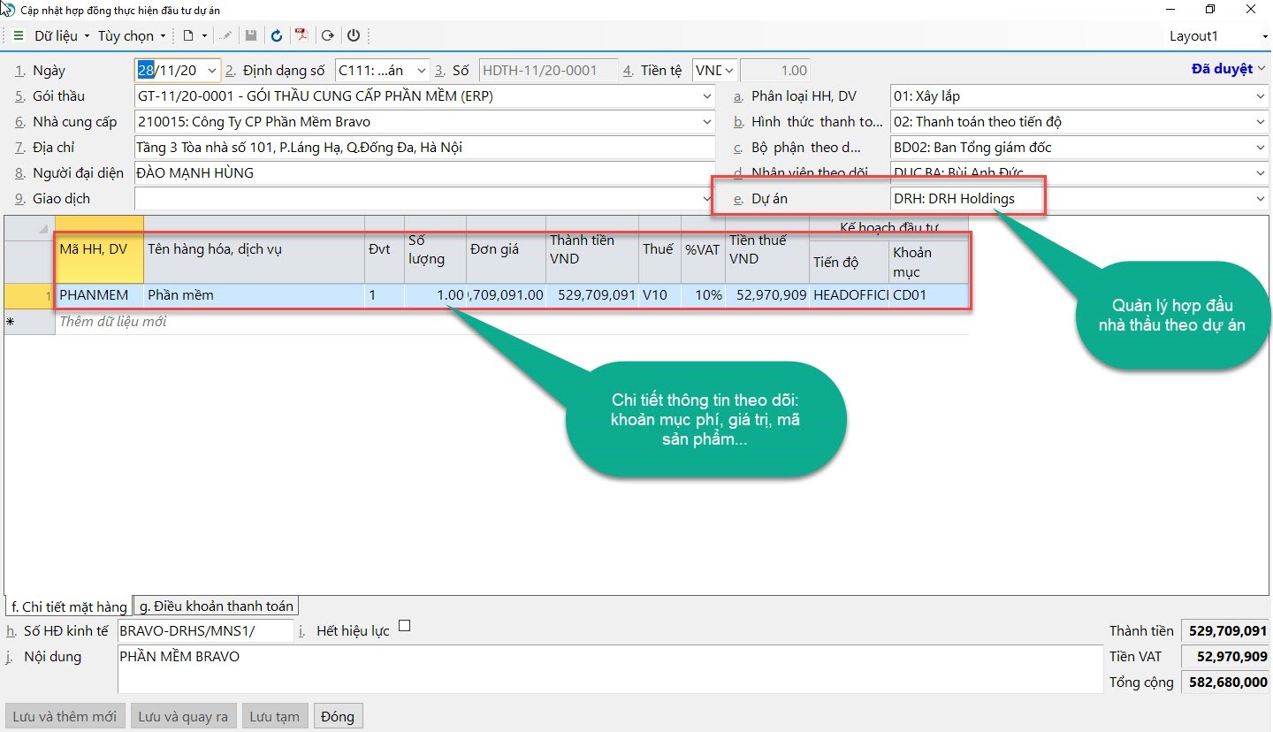Click the Tên hàng hóa, dịch vụ header
The image size is (1273, 732).
pyautogui.click(x=254, y=249)
